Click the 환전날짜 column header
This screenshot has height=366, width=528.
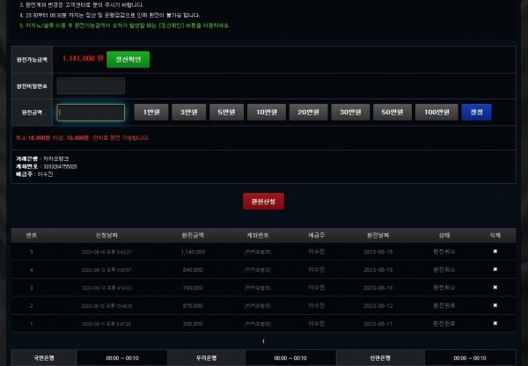pos(378,236)
